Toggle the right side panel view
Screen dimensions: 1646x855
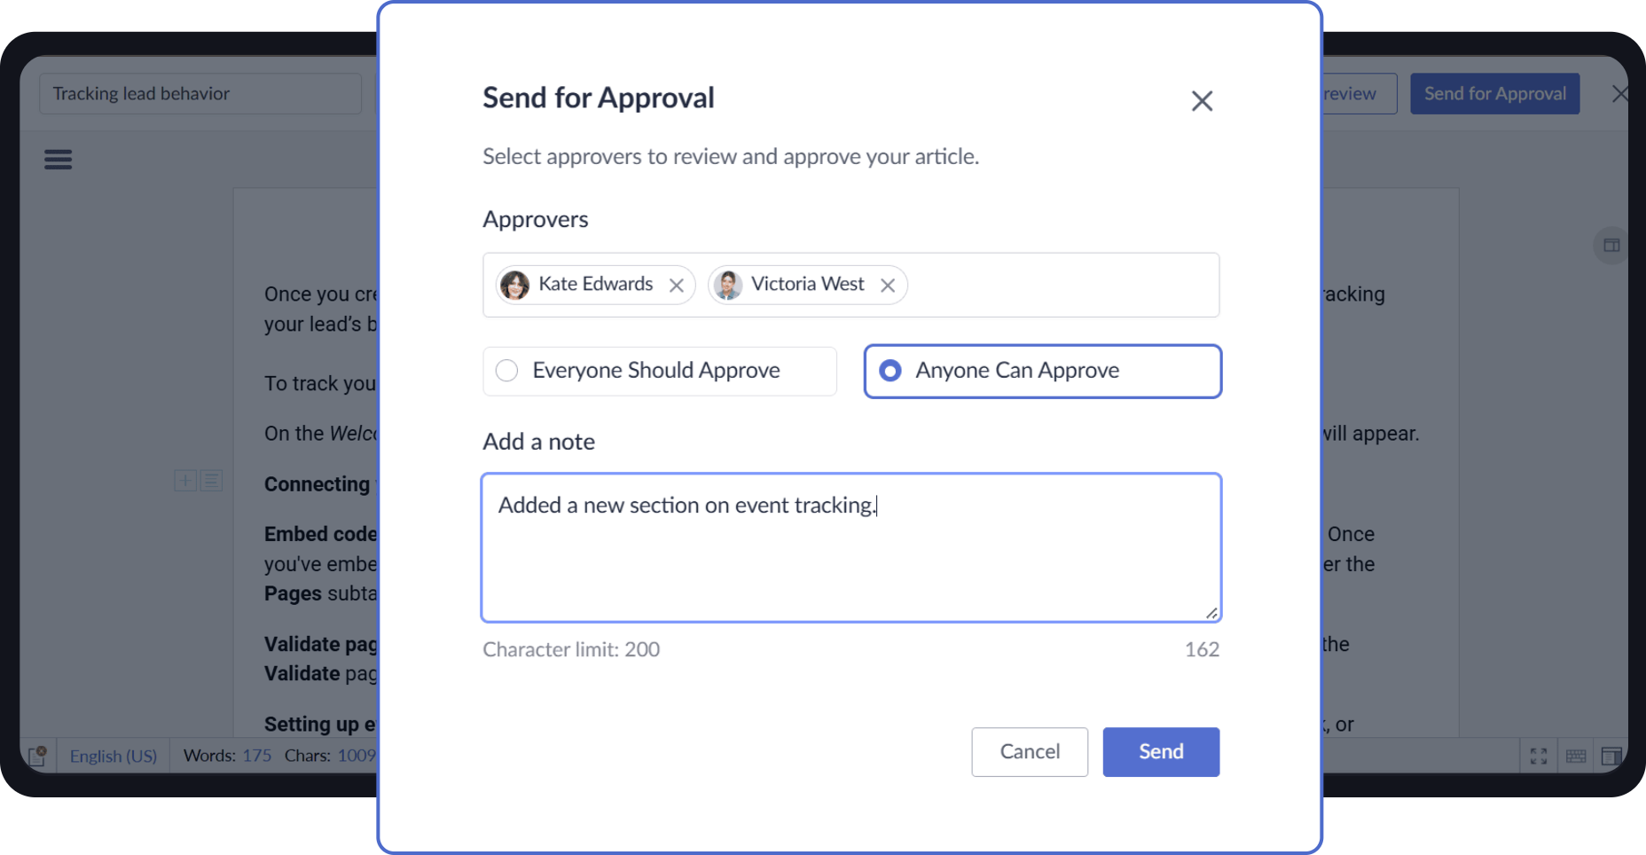1612,756
